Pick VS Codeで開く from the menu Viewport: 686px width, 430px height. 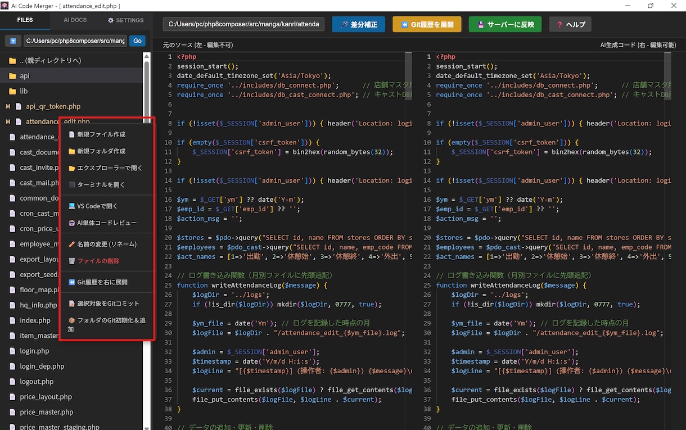pos(107,206)
